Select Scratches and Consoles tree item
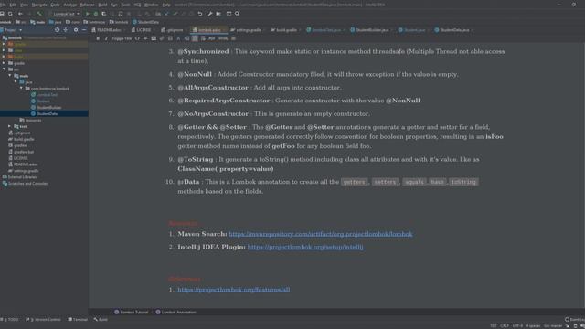This screenshot has width=585, height=329. click(x=27, y=184)
